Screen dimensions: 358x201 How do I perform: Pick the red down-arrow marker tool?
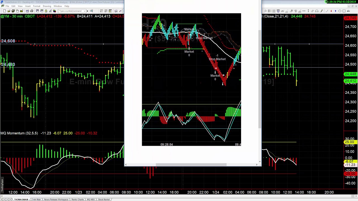331,11
